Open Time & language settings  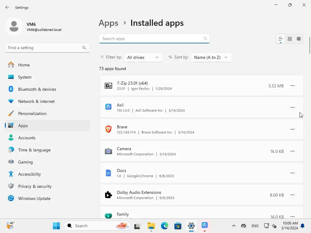coord(47,150)
